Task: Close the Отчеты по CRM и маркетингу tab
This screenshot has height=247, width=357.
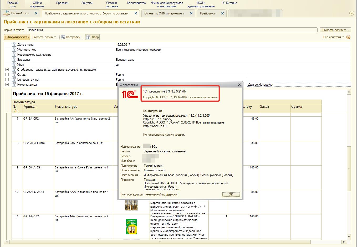Action: 191,13
